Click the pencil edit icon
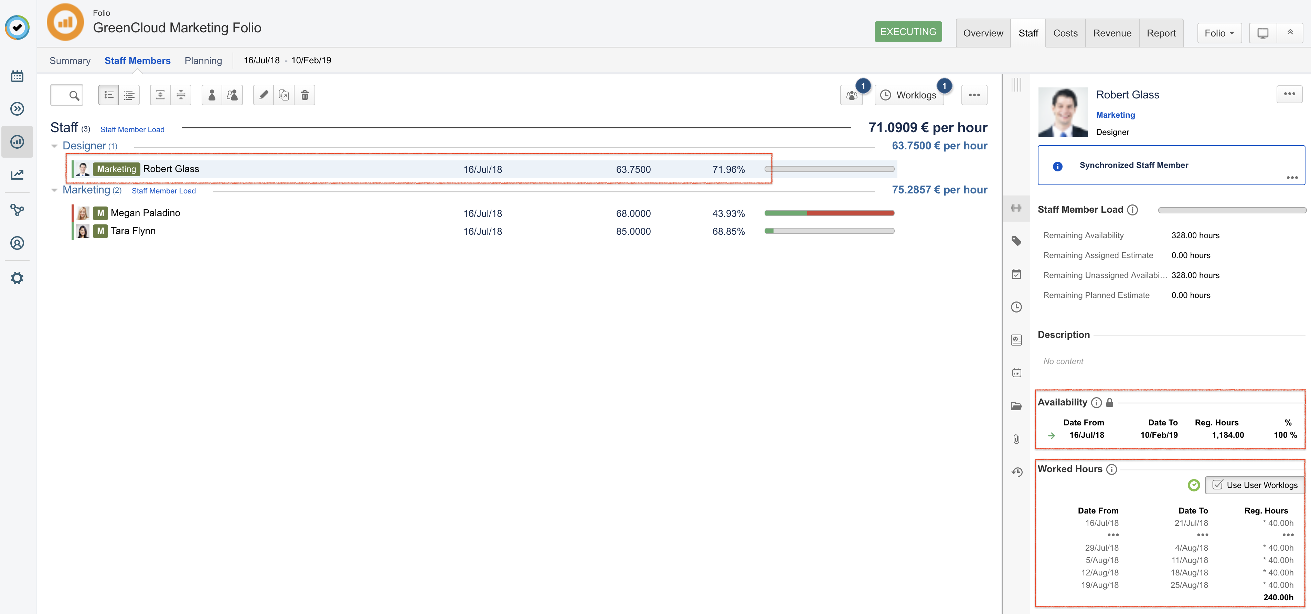This screenshot has height=614, width=1311. [264, 95]
